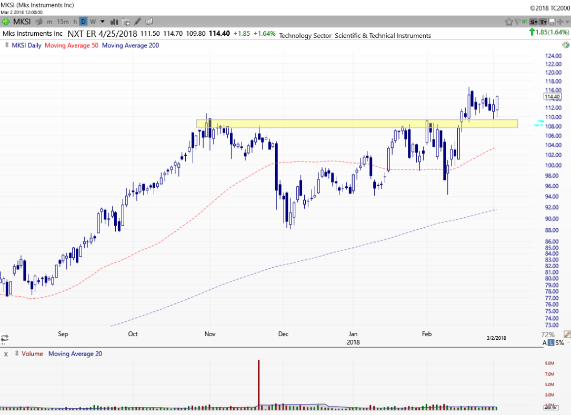The width and height of the screenshot is (571, 415).
Task: Click the save chart floppy icon
Action: (552, 22)
